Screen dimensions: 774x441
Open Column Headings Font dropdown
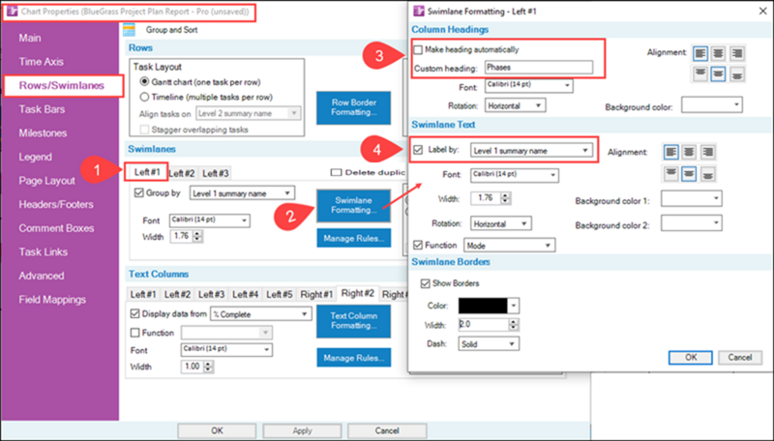click(x=528, y=86)
